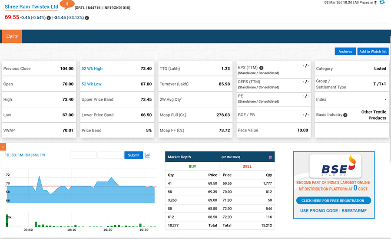Switch to the Equity tab
The image size is (391, 239).
pyautogui.click(x=12, y=36)
